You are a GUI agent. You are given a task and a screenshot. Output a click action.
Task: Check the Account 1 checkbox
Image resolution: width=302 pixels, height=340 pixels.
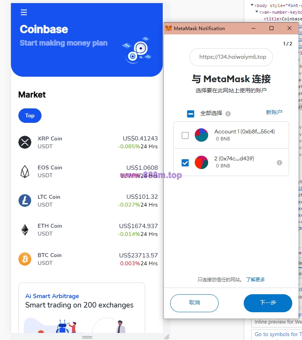[x=185, y=135]
